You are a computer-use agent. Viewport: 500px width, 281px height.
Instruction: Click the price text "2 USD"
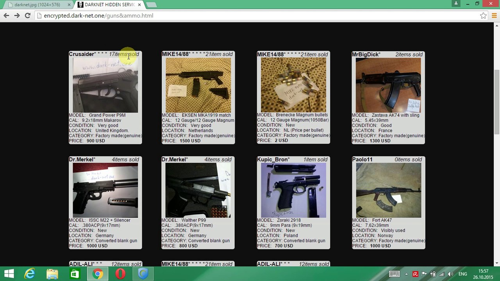coord(281,140)
